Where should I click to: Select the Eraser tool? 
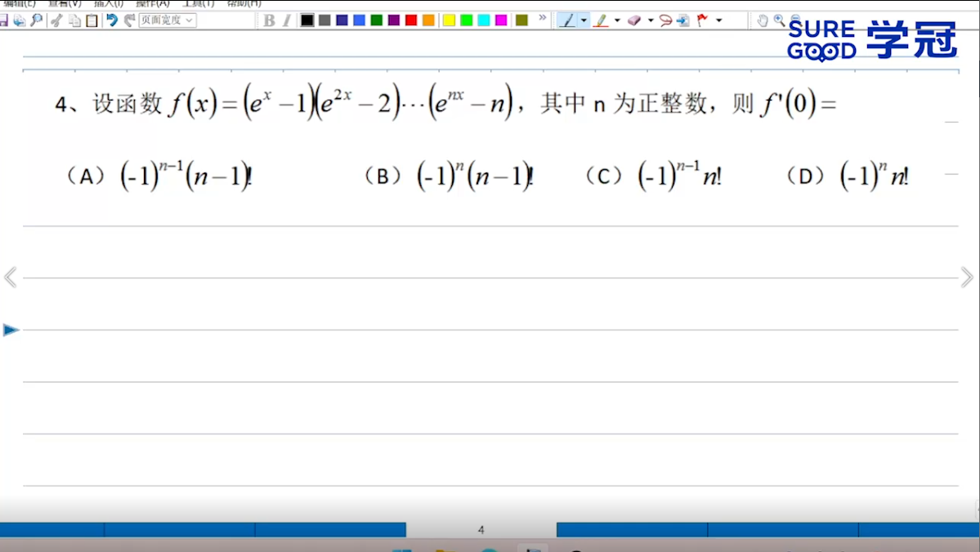pos(634,20)
